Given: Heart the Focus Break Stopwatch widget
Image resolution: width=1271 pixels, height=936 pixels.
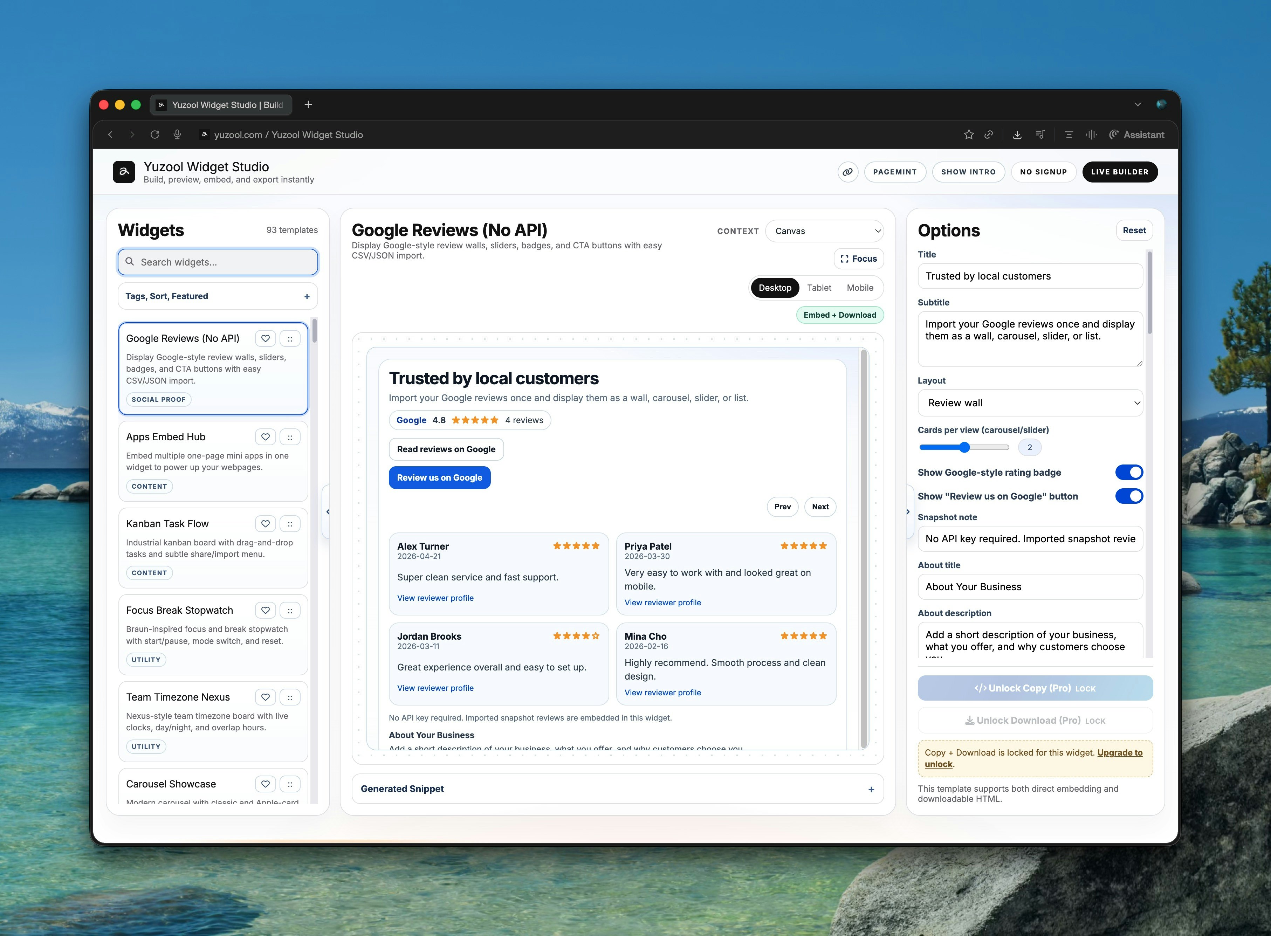Looking at the screenshot, I should [265, 611].
